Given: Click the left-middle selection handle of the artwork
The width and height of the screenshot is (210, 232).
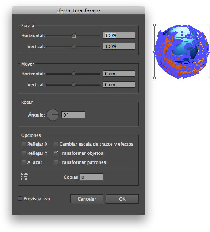Looking at the screenshot, I should (x=154, y=52).
